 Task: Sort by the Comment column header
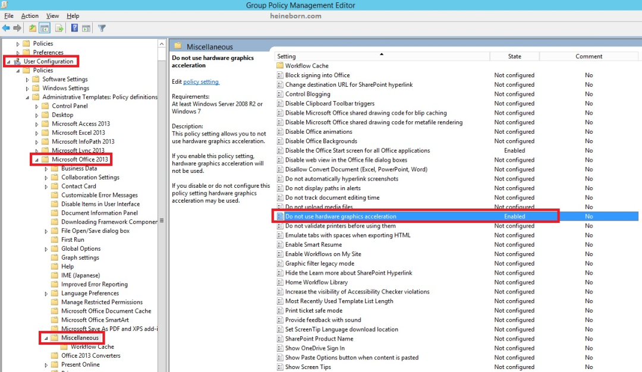point(588,56)
